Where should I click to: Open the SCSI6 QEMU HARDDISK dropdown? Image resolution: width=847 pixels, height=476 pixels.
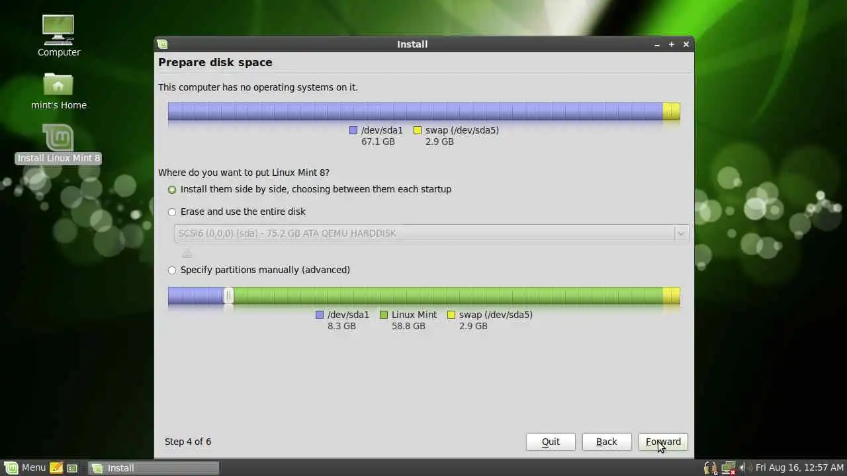pyautogui.click(x=431, y=233)
